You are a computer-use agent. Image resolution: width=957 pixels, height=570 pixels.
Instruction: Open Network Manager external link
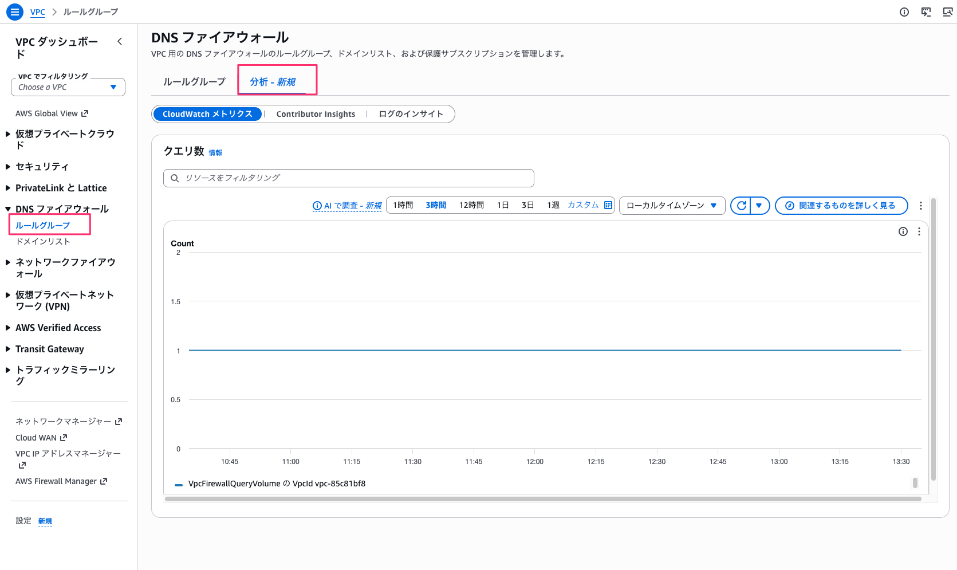69,421
